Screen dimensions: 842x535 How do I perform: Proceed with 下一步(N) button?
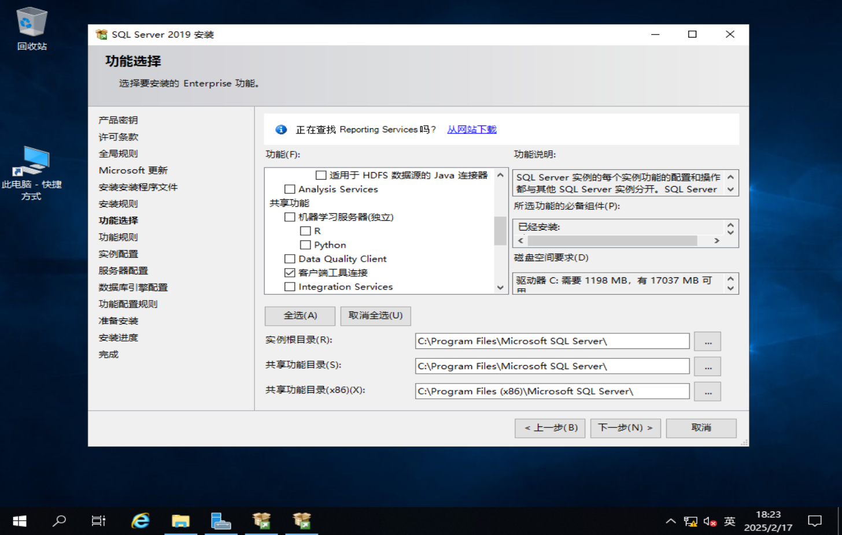point(626,428)
